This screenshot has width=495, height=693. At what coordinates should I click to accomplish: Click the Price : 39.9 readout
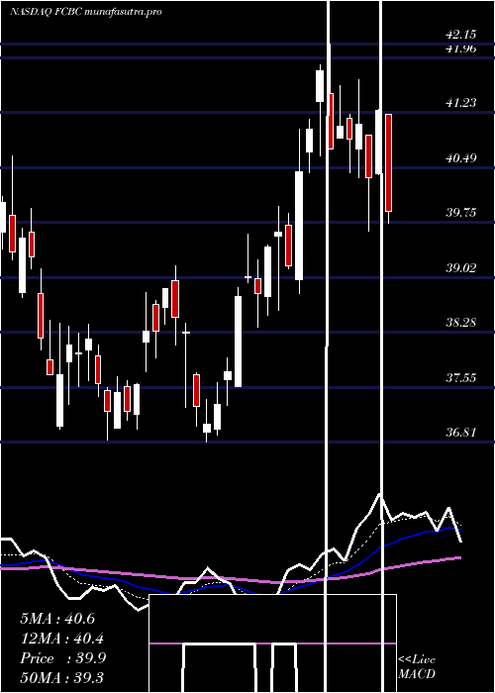tap(62, 658)
